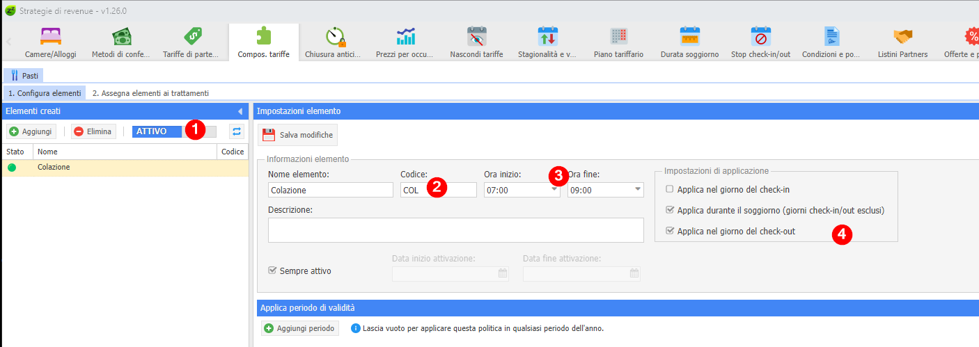Click the Descrizione text area
Image resolution: width=979 pixels, height=347 pixels.
(456, 230)
